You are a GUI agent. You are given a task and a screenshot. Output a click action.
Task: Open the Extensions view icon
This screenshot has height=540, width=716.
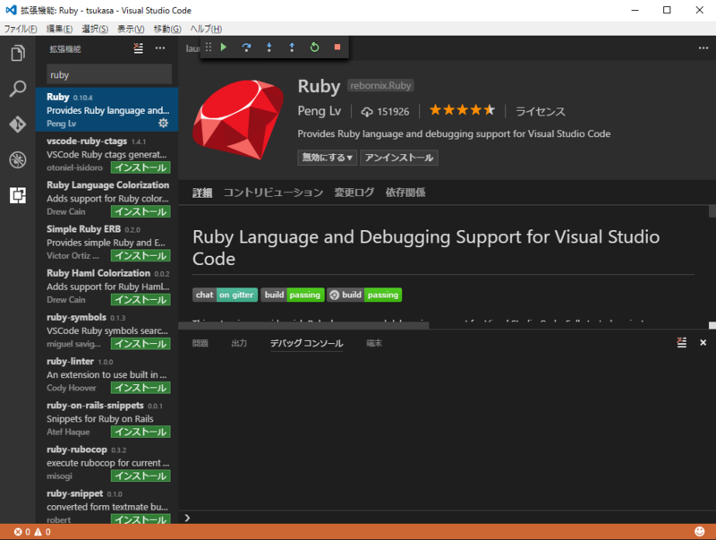tap(18, 195)
